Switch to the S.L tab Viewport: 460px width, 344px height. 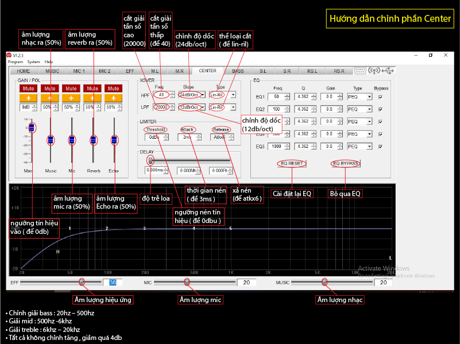click(263, 71)
